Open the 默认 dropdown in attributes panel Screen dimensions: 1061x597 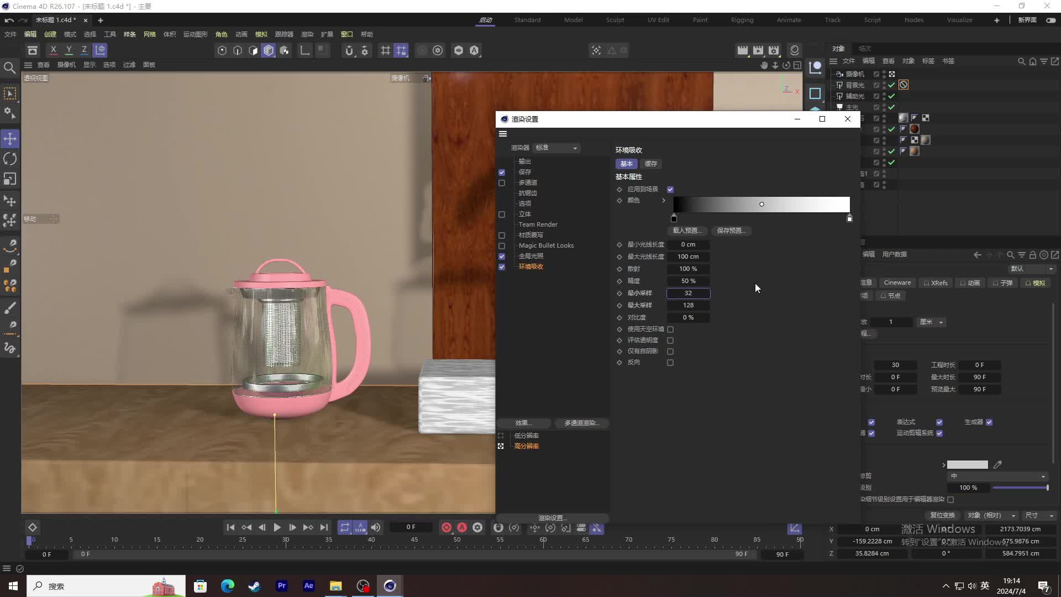[1032, 269]
